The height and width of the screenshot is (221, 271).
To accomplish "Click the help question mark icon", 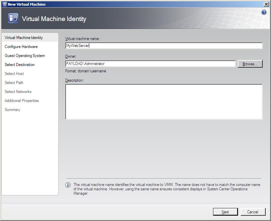I will [264, 12].
